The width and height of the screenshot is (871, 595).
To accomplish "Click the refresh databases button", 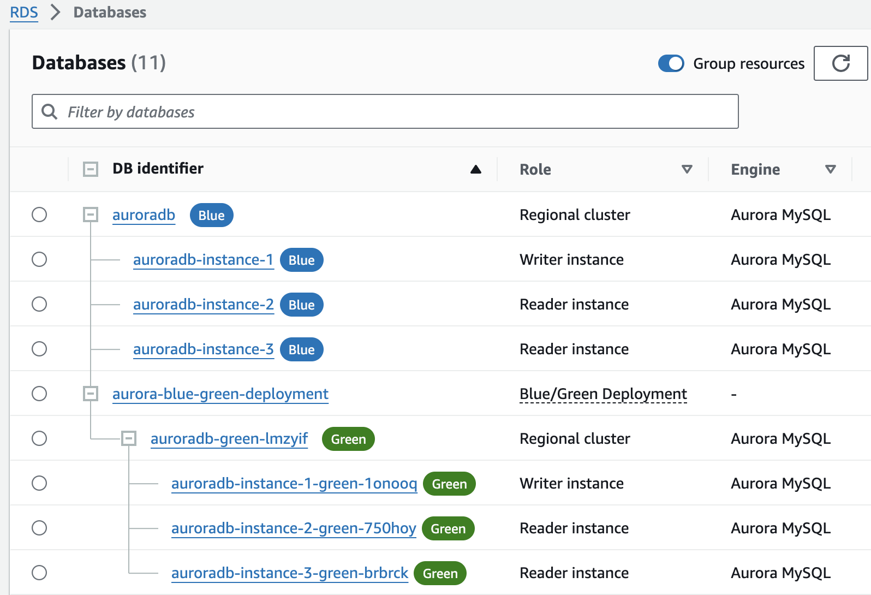I will (840, 63).
